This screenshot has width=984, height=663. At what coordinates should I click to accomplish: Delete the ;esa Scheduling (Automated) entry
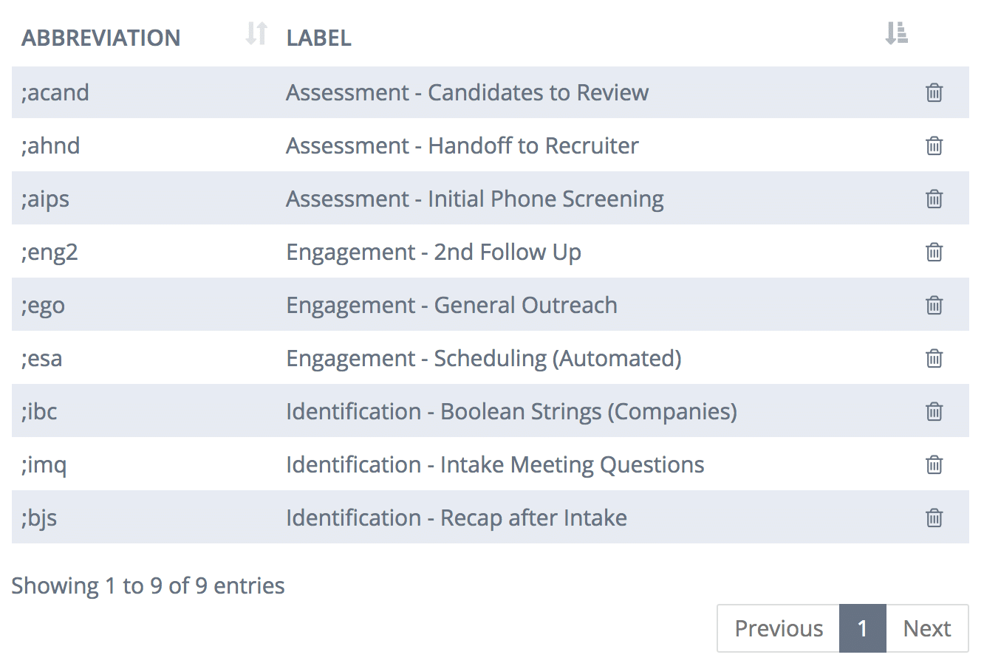coord(934,358)
